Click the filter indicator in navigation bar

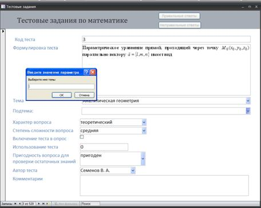pos(65,203)
